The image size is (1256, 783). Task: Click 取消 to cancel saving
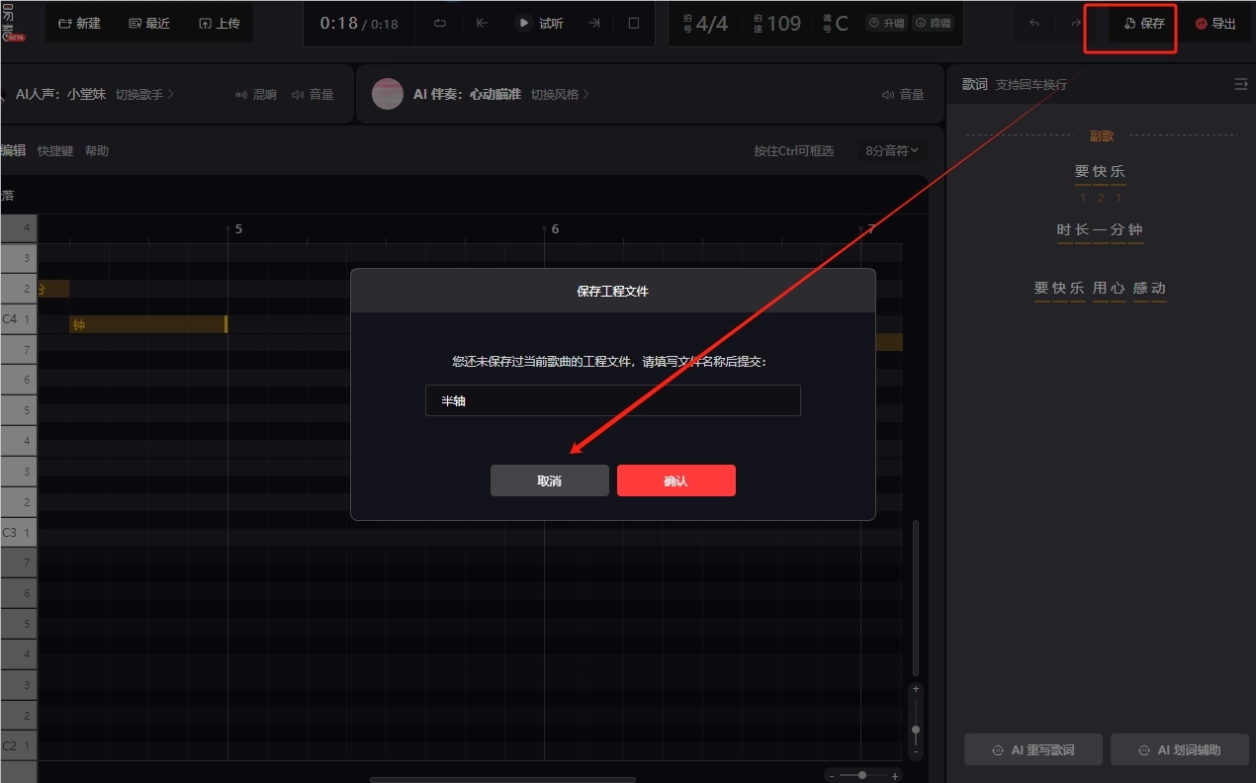pyautogui.click(x=549, y=480)
